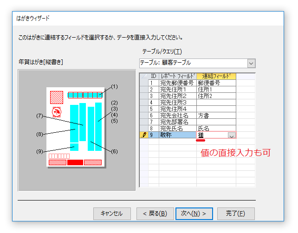
Task: Click empty linked field cell for 宛先住所4
Action: pyautogui.click(x=216, y=109)
